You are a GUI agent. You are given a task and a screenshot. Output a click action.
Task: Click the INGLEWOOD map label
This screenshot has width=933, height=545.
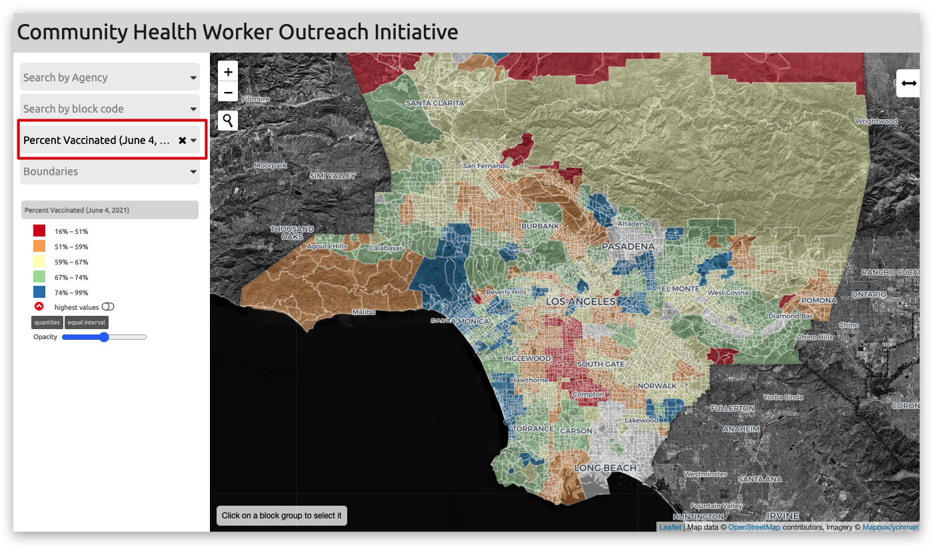[x=527, y=358]
